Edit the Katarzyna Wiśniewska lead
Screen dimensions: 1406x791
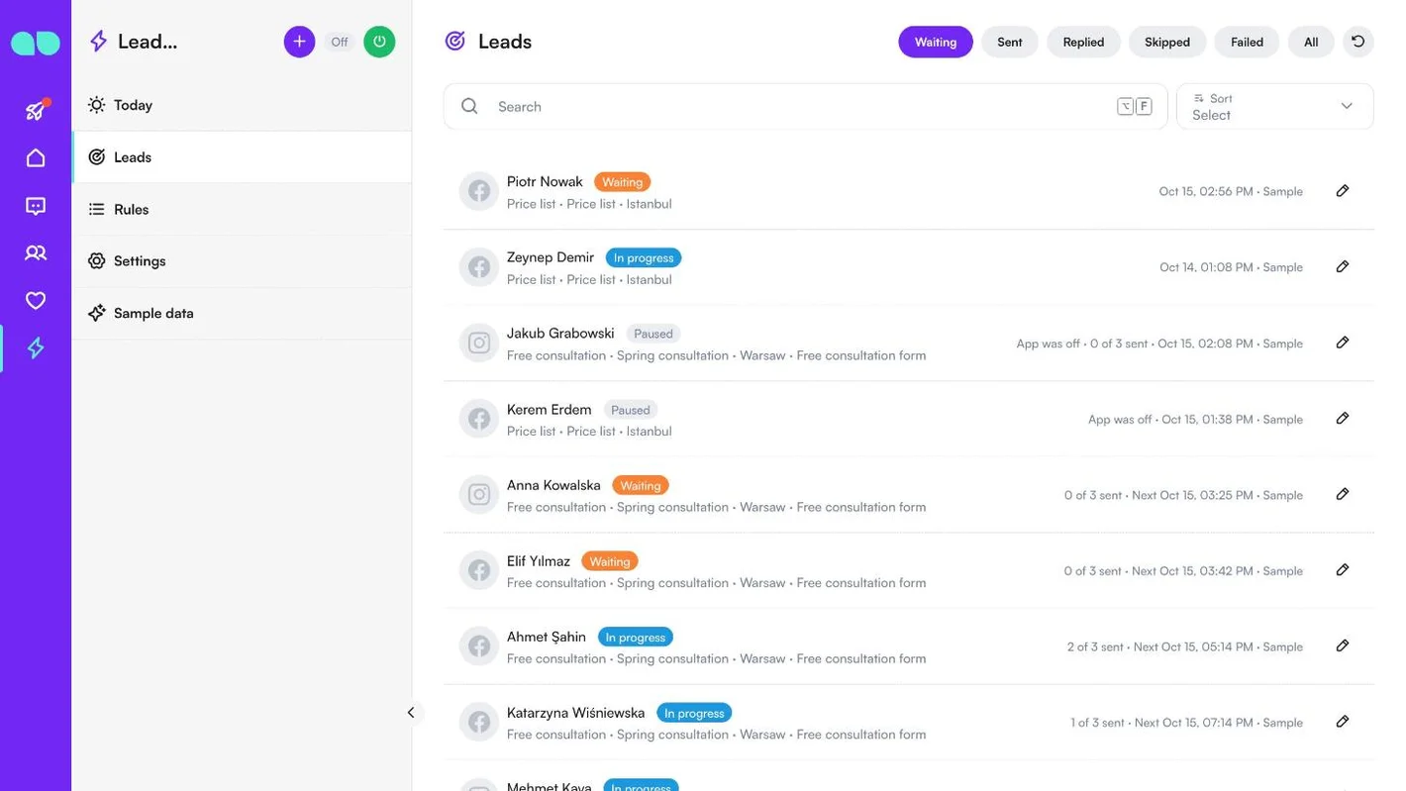1343,722
